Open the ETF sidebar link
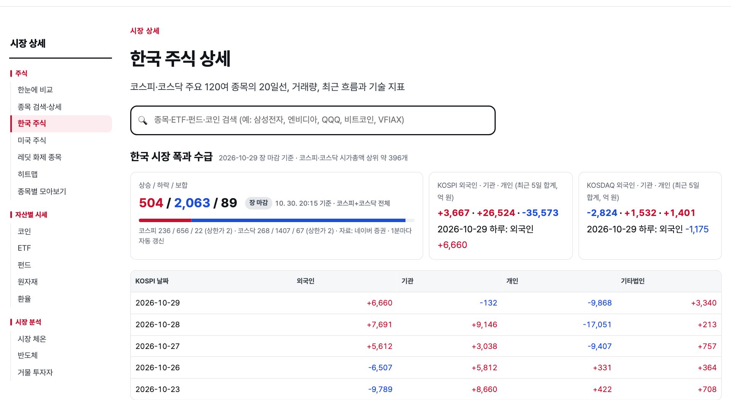The image size is (731, 400). pyautogui.click(x=24, y=248)
